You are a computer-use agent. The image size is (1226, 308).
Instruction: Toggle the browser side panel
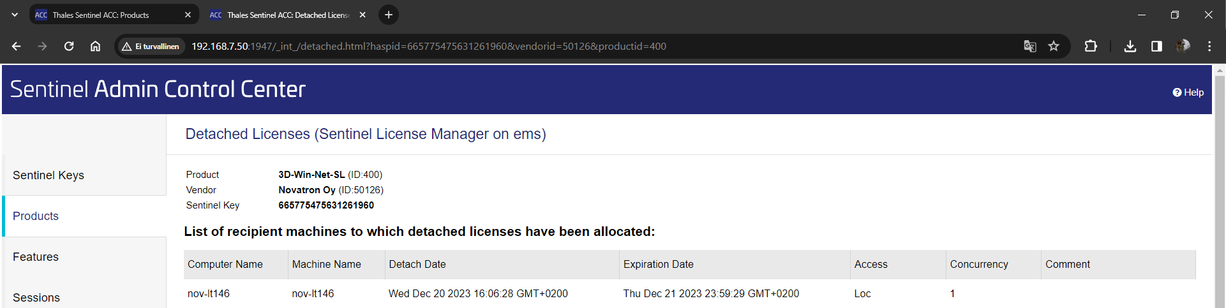pos(1156,46)
